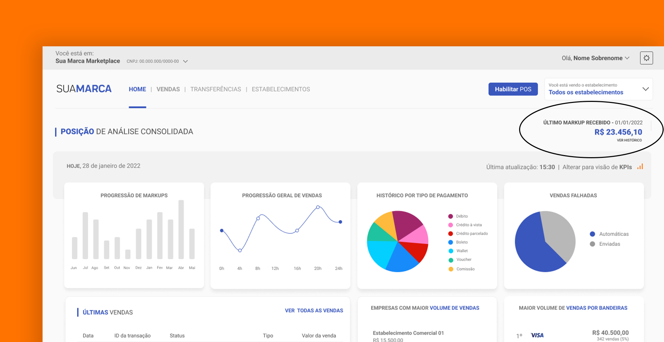Image resolution: width=664 pixels, height=342 pixels.
Task: Click the Nov bar in markups chart
Action: pos(128,254)
